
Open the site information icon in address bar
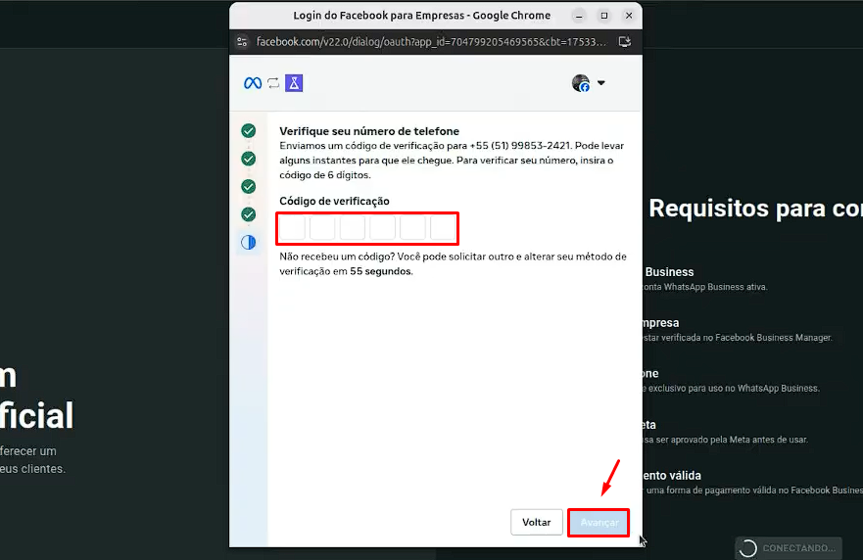(242, 42)
